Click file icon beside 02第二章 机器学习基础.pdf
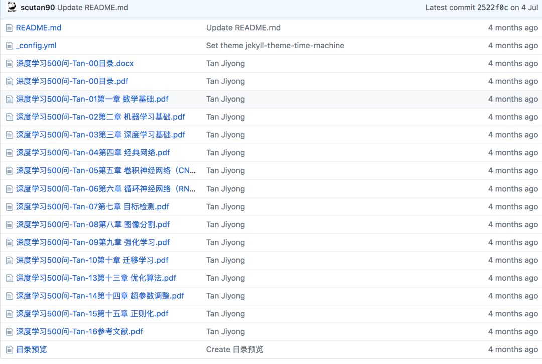 pyautogui.click(x=10, y=117)
